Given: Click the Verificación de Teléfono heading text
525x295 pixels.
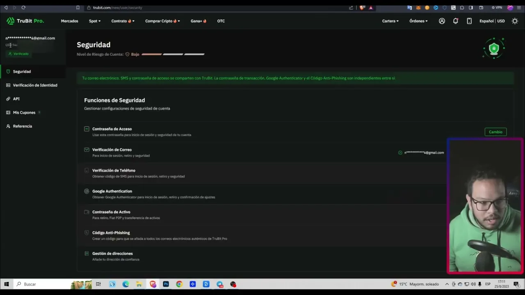Looking at the screenshot, I should pyautogui.click(x=114, y=170).
